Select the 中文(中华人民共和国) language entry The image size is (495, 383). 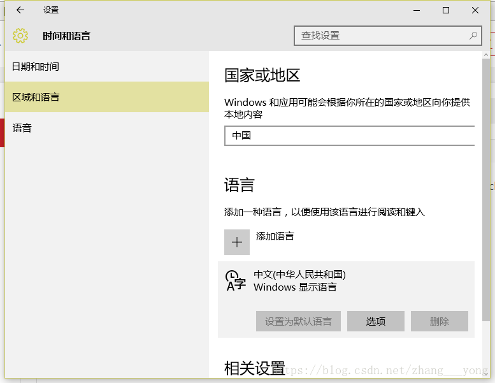[346, 300]
